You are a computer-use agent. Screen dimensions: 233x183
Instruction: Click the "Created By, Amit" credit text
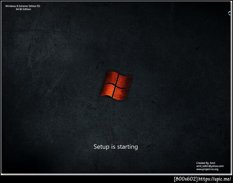tap(206, 163)
